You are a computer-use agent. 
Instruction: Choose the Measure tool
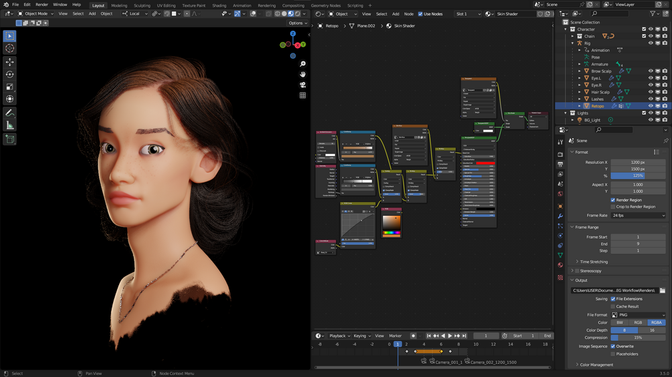[x=9, y=125]
